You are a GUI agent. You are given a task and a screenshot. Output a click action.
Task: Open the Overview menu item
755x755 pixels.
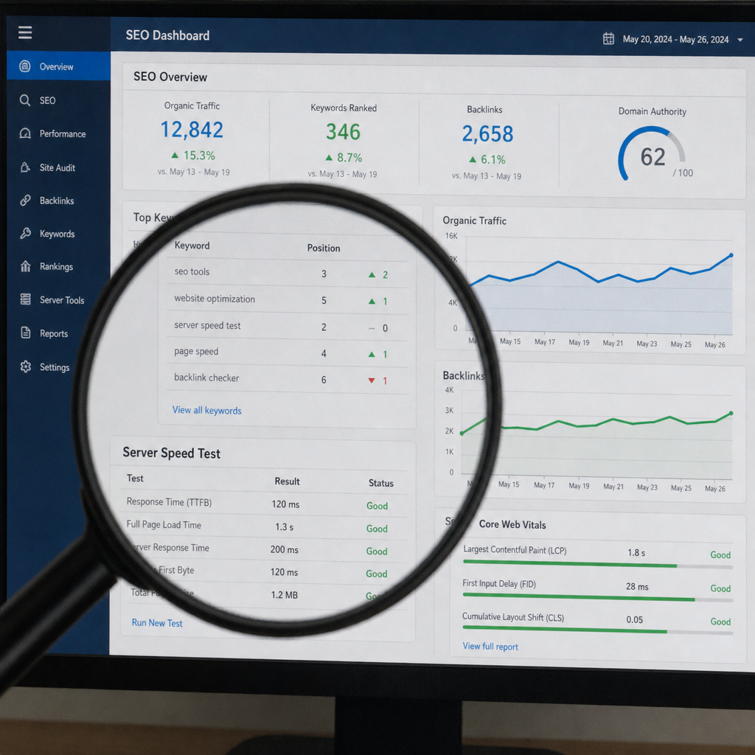[x=58, y=66]
